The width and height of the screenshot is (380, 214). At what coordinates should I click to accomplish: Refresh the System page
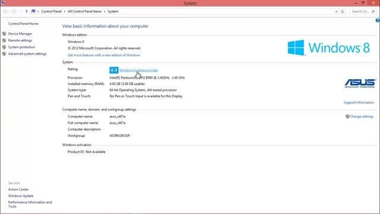click(x=343, y=11)
